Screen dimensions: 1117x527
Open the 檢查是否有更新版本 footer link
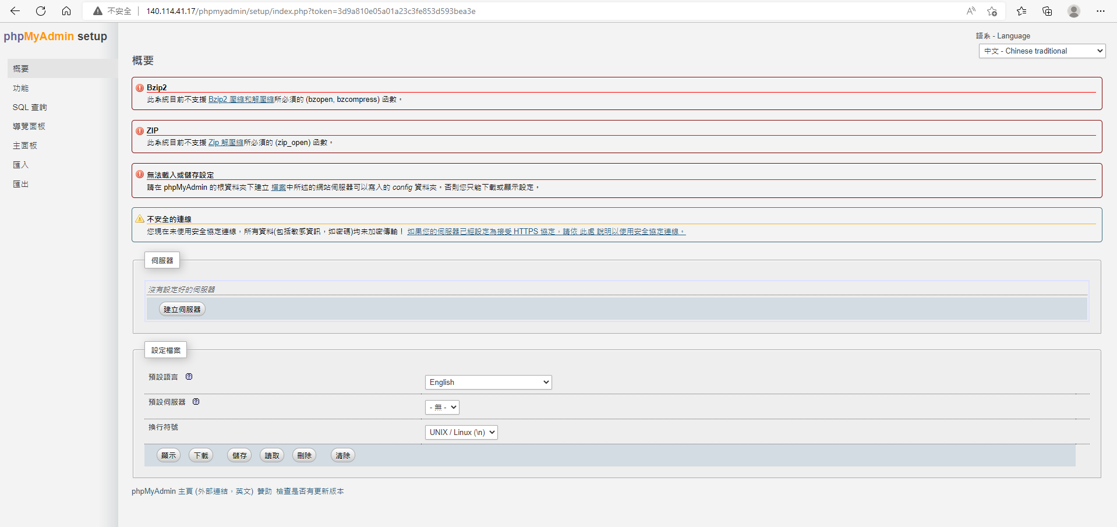coord(310,491)
